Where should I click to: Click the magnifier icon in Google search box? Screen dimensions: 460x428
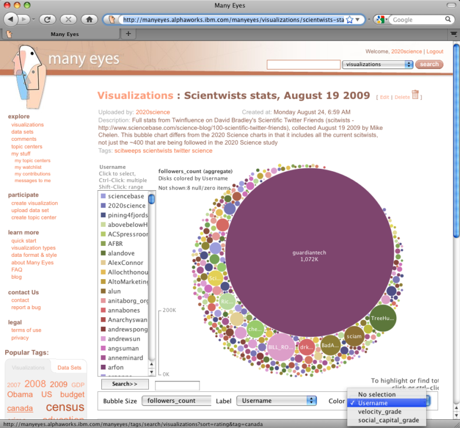[448, 20]
